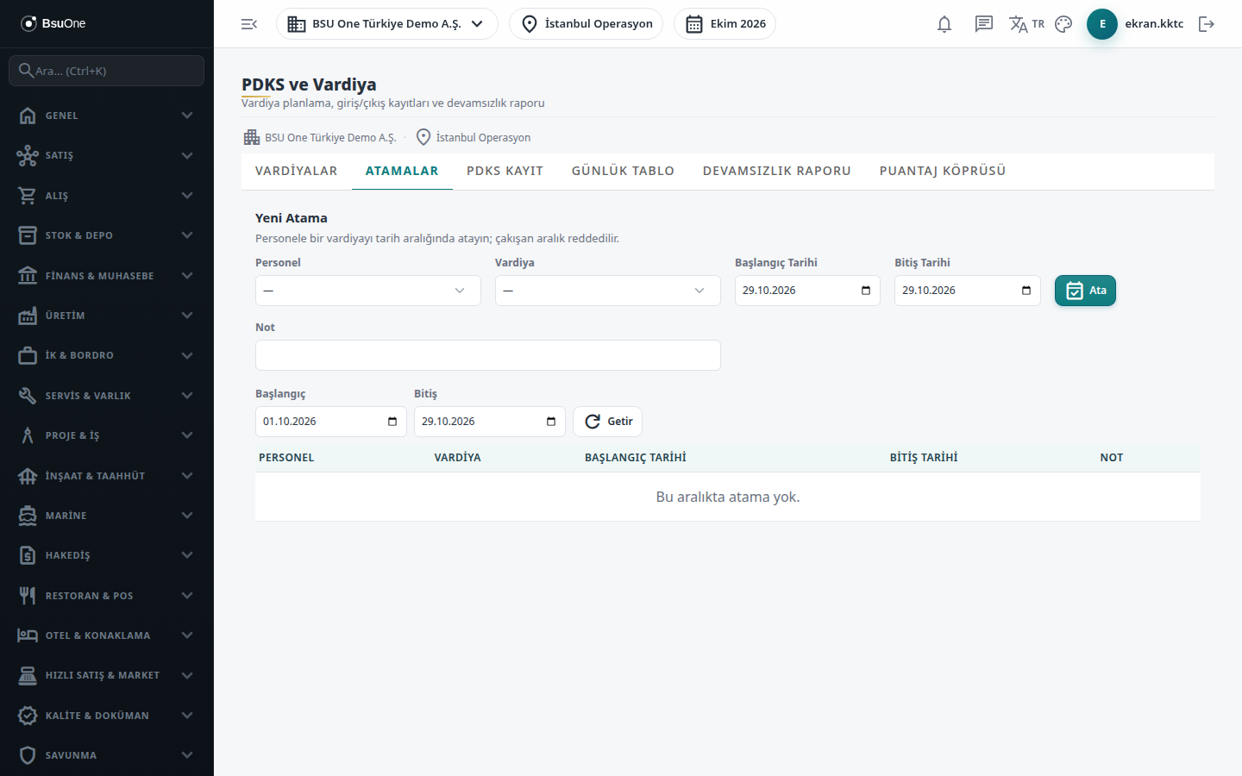Image resolution: width=1242 pixels, height=776 pixels.
Task: Open the Kalite & Doküman section
Action: pyautogui.click(x=107, y=716)
